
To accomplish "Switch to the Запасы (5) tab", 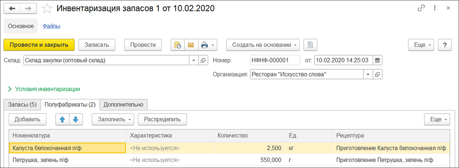I will tap(22, 105).
